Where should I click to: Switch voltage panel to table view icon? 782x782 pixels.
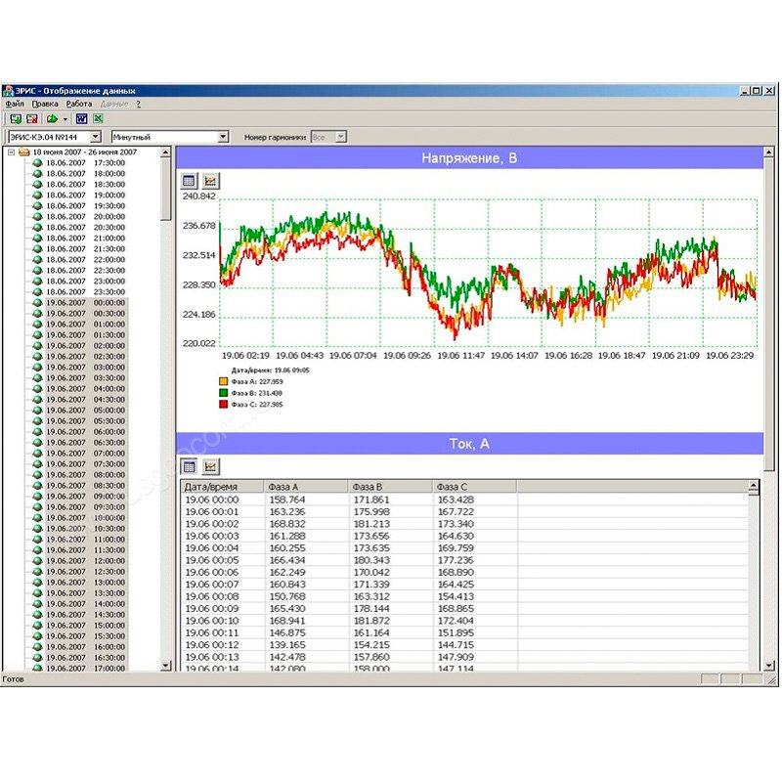point(191,181)
